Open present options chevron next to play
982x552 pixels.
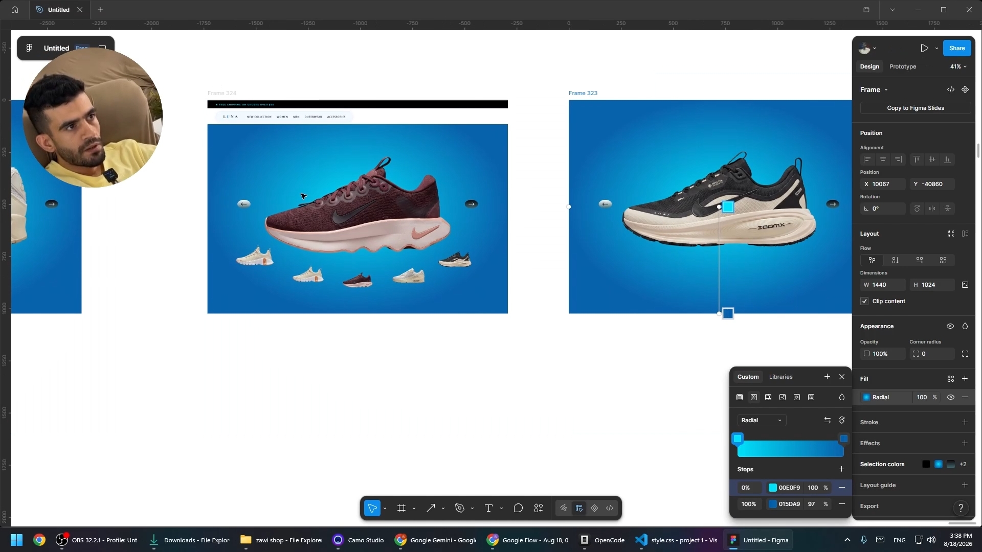(936, 48)
